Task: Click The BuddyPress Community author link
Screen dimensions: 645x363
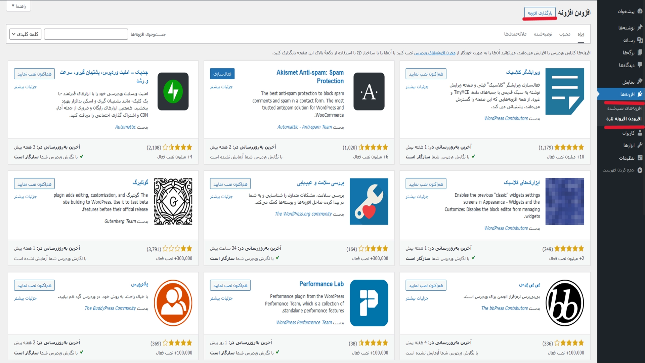Action: point(110,308)
